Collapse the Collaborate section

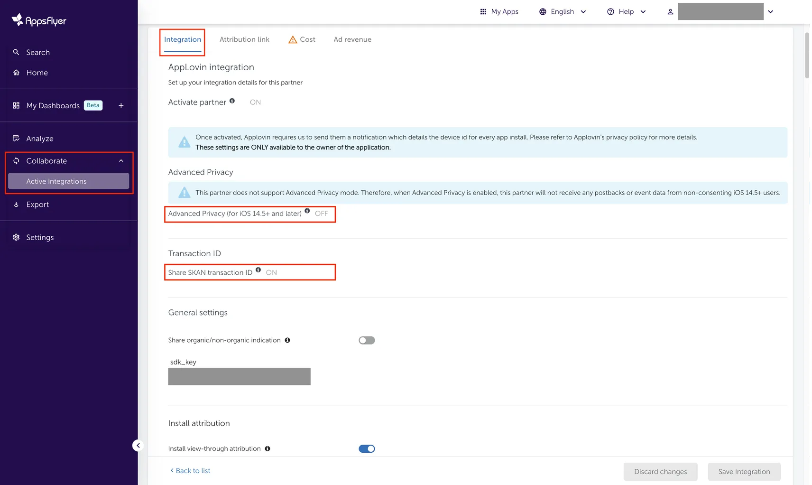click(120, 160)
